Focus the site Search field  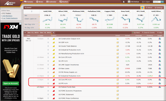tap(157, 2)
